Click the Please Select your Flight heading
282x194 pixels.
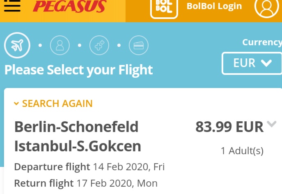(x=78, y=70)
